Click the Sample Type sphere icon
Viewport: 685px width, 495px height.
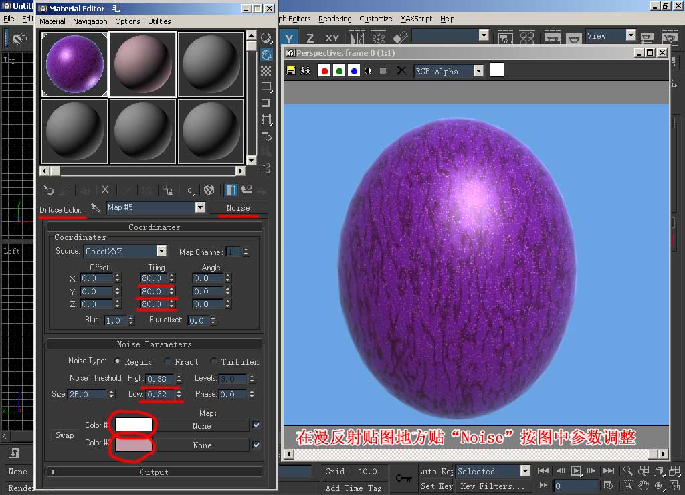tap(266, 38)
